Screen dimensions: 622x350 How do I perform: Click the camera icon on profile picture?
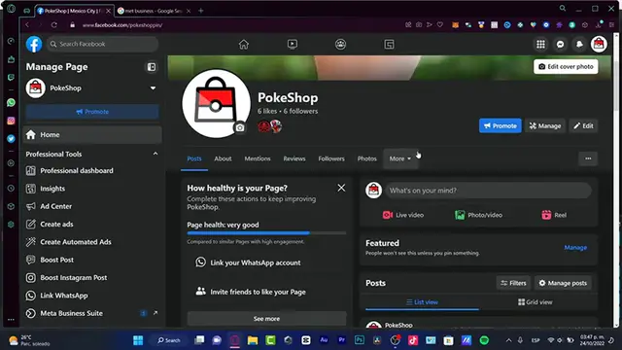click(240, 127)
